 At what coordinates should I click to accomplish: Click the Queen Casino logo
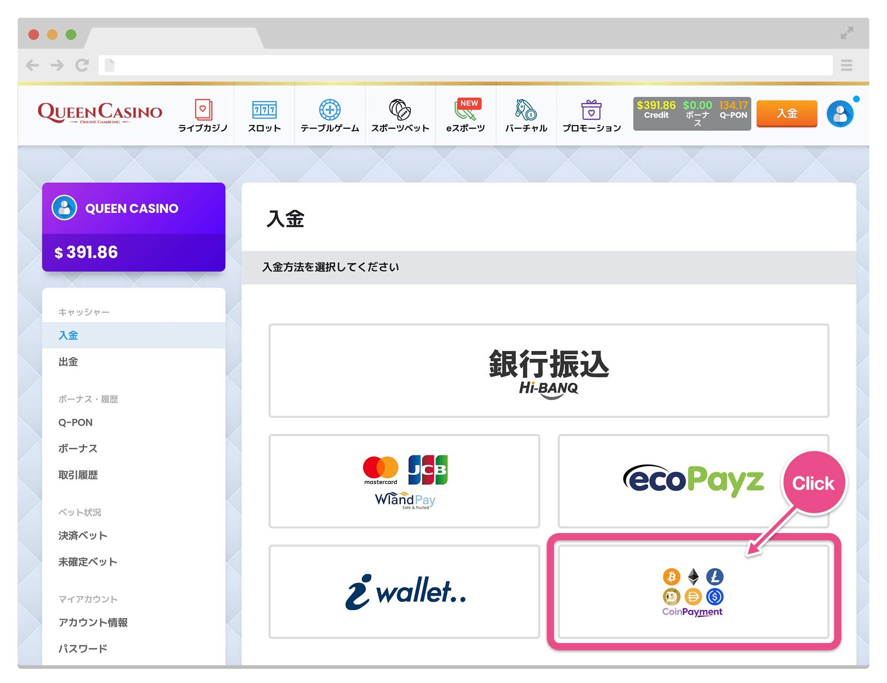[100, 113]
